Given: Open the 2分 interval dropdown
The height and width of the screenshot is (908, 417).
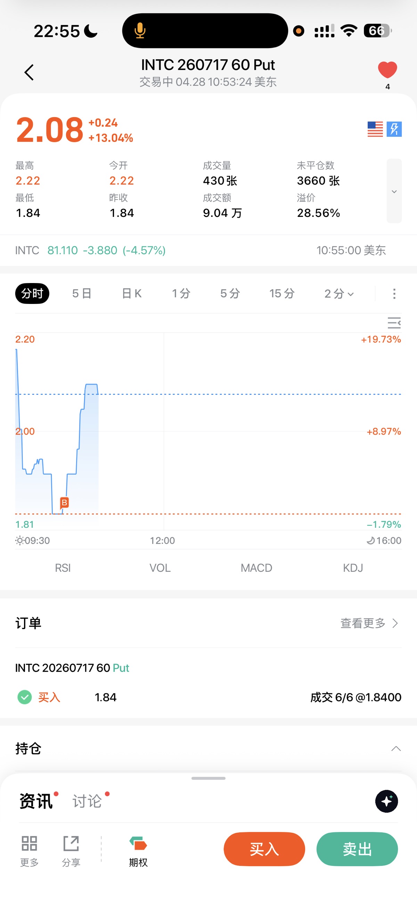Looking at the screenshot, I should (x=339, y=293).
